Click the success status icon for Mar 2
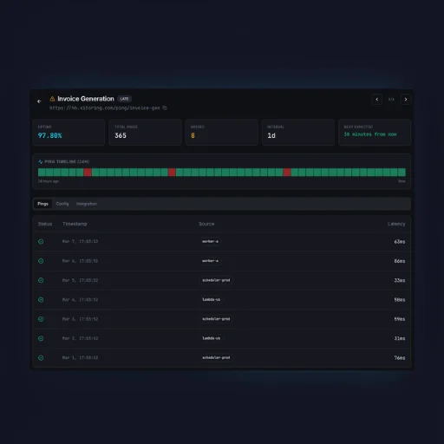Screen dimensions: 444x444 tap(41, 338)
